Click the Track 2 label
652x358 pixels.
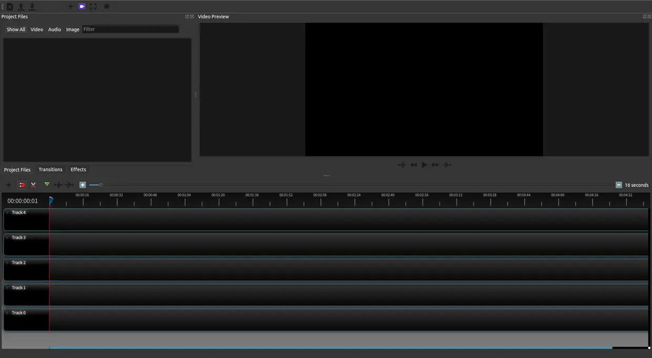(19, 262)
